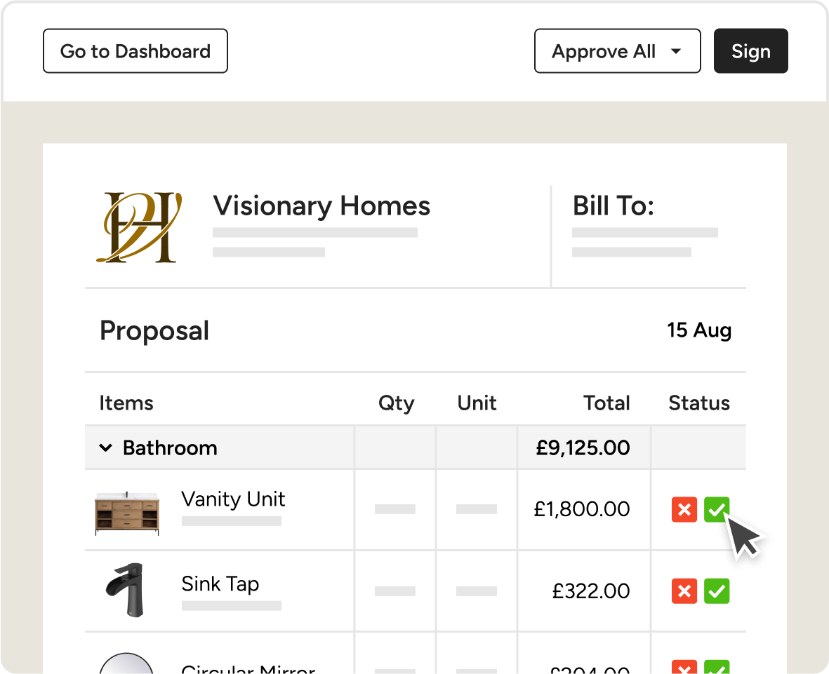Collapse the Bathroom section chevron
The image size is (829, 674).
[x=106, y=447]
